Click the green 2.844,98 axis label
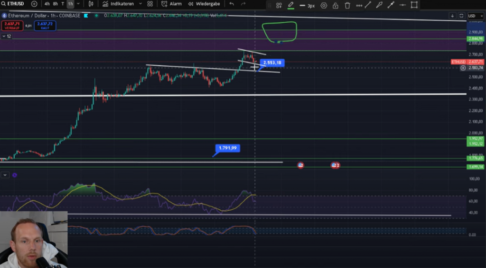Viewport: 486px width, 268px height. coord(475,39)
